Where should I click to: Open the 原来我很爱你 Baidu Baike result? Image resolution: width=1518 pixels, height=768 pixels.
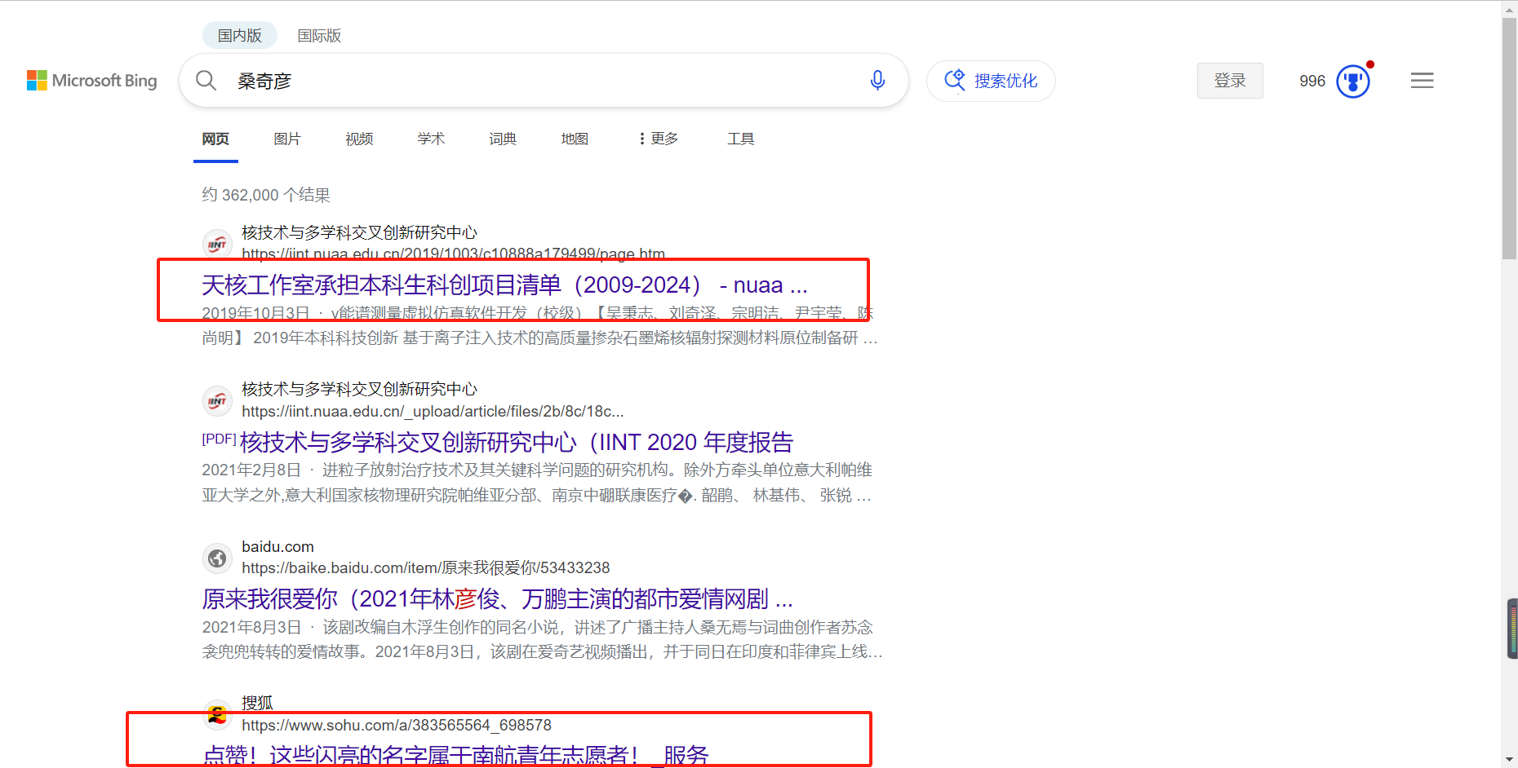[498, 599]
